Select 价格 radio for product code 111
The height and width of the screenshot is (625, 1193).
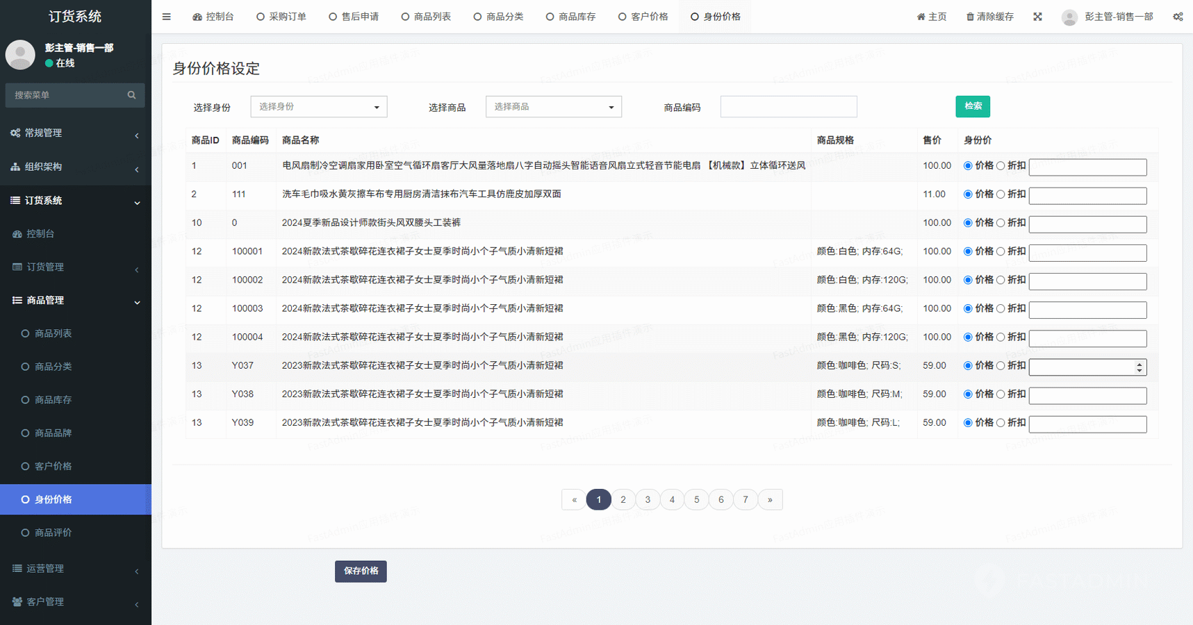(x=968, y=194)
